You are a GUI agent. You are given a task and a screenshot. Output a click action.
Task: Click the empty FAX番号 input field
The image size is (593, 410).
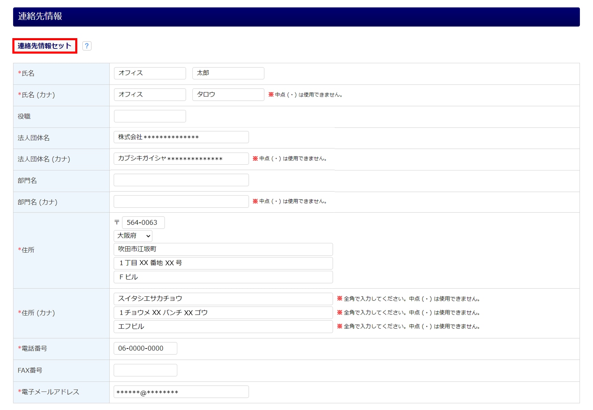[x=145, y=370]
